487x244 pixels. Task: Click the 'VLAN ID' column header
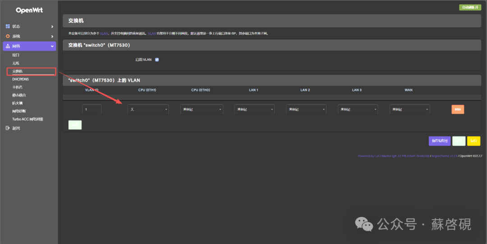click(x=92, y=90)
